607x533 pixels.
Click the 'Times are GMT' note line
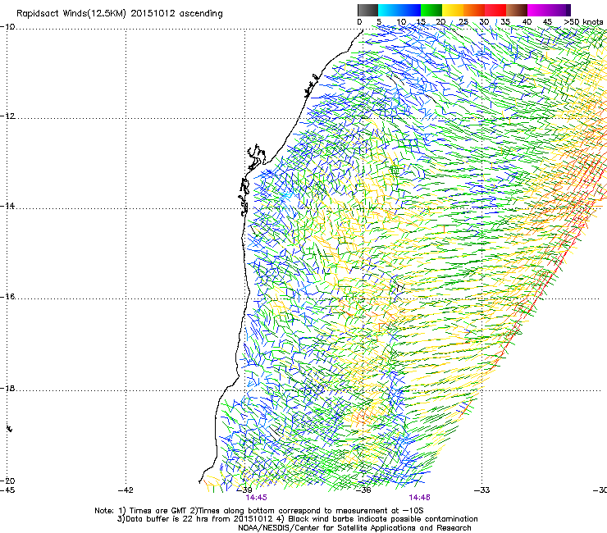pyautogui.click(x=259, y=511)
